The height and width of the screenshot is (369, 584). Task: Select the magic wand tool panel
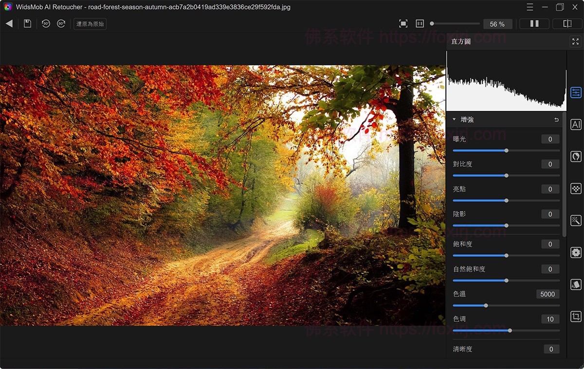576,221
